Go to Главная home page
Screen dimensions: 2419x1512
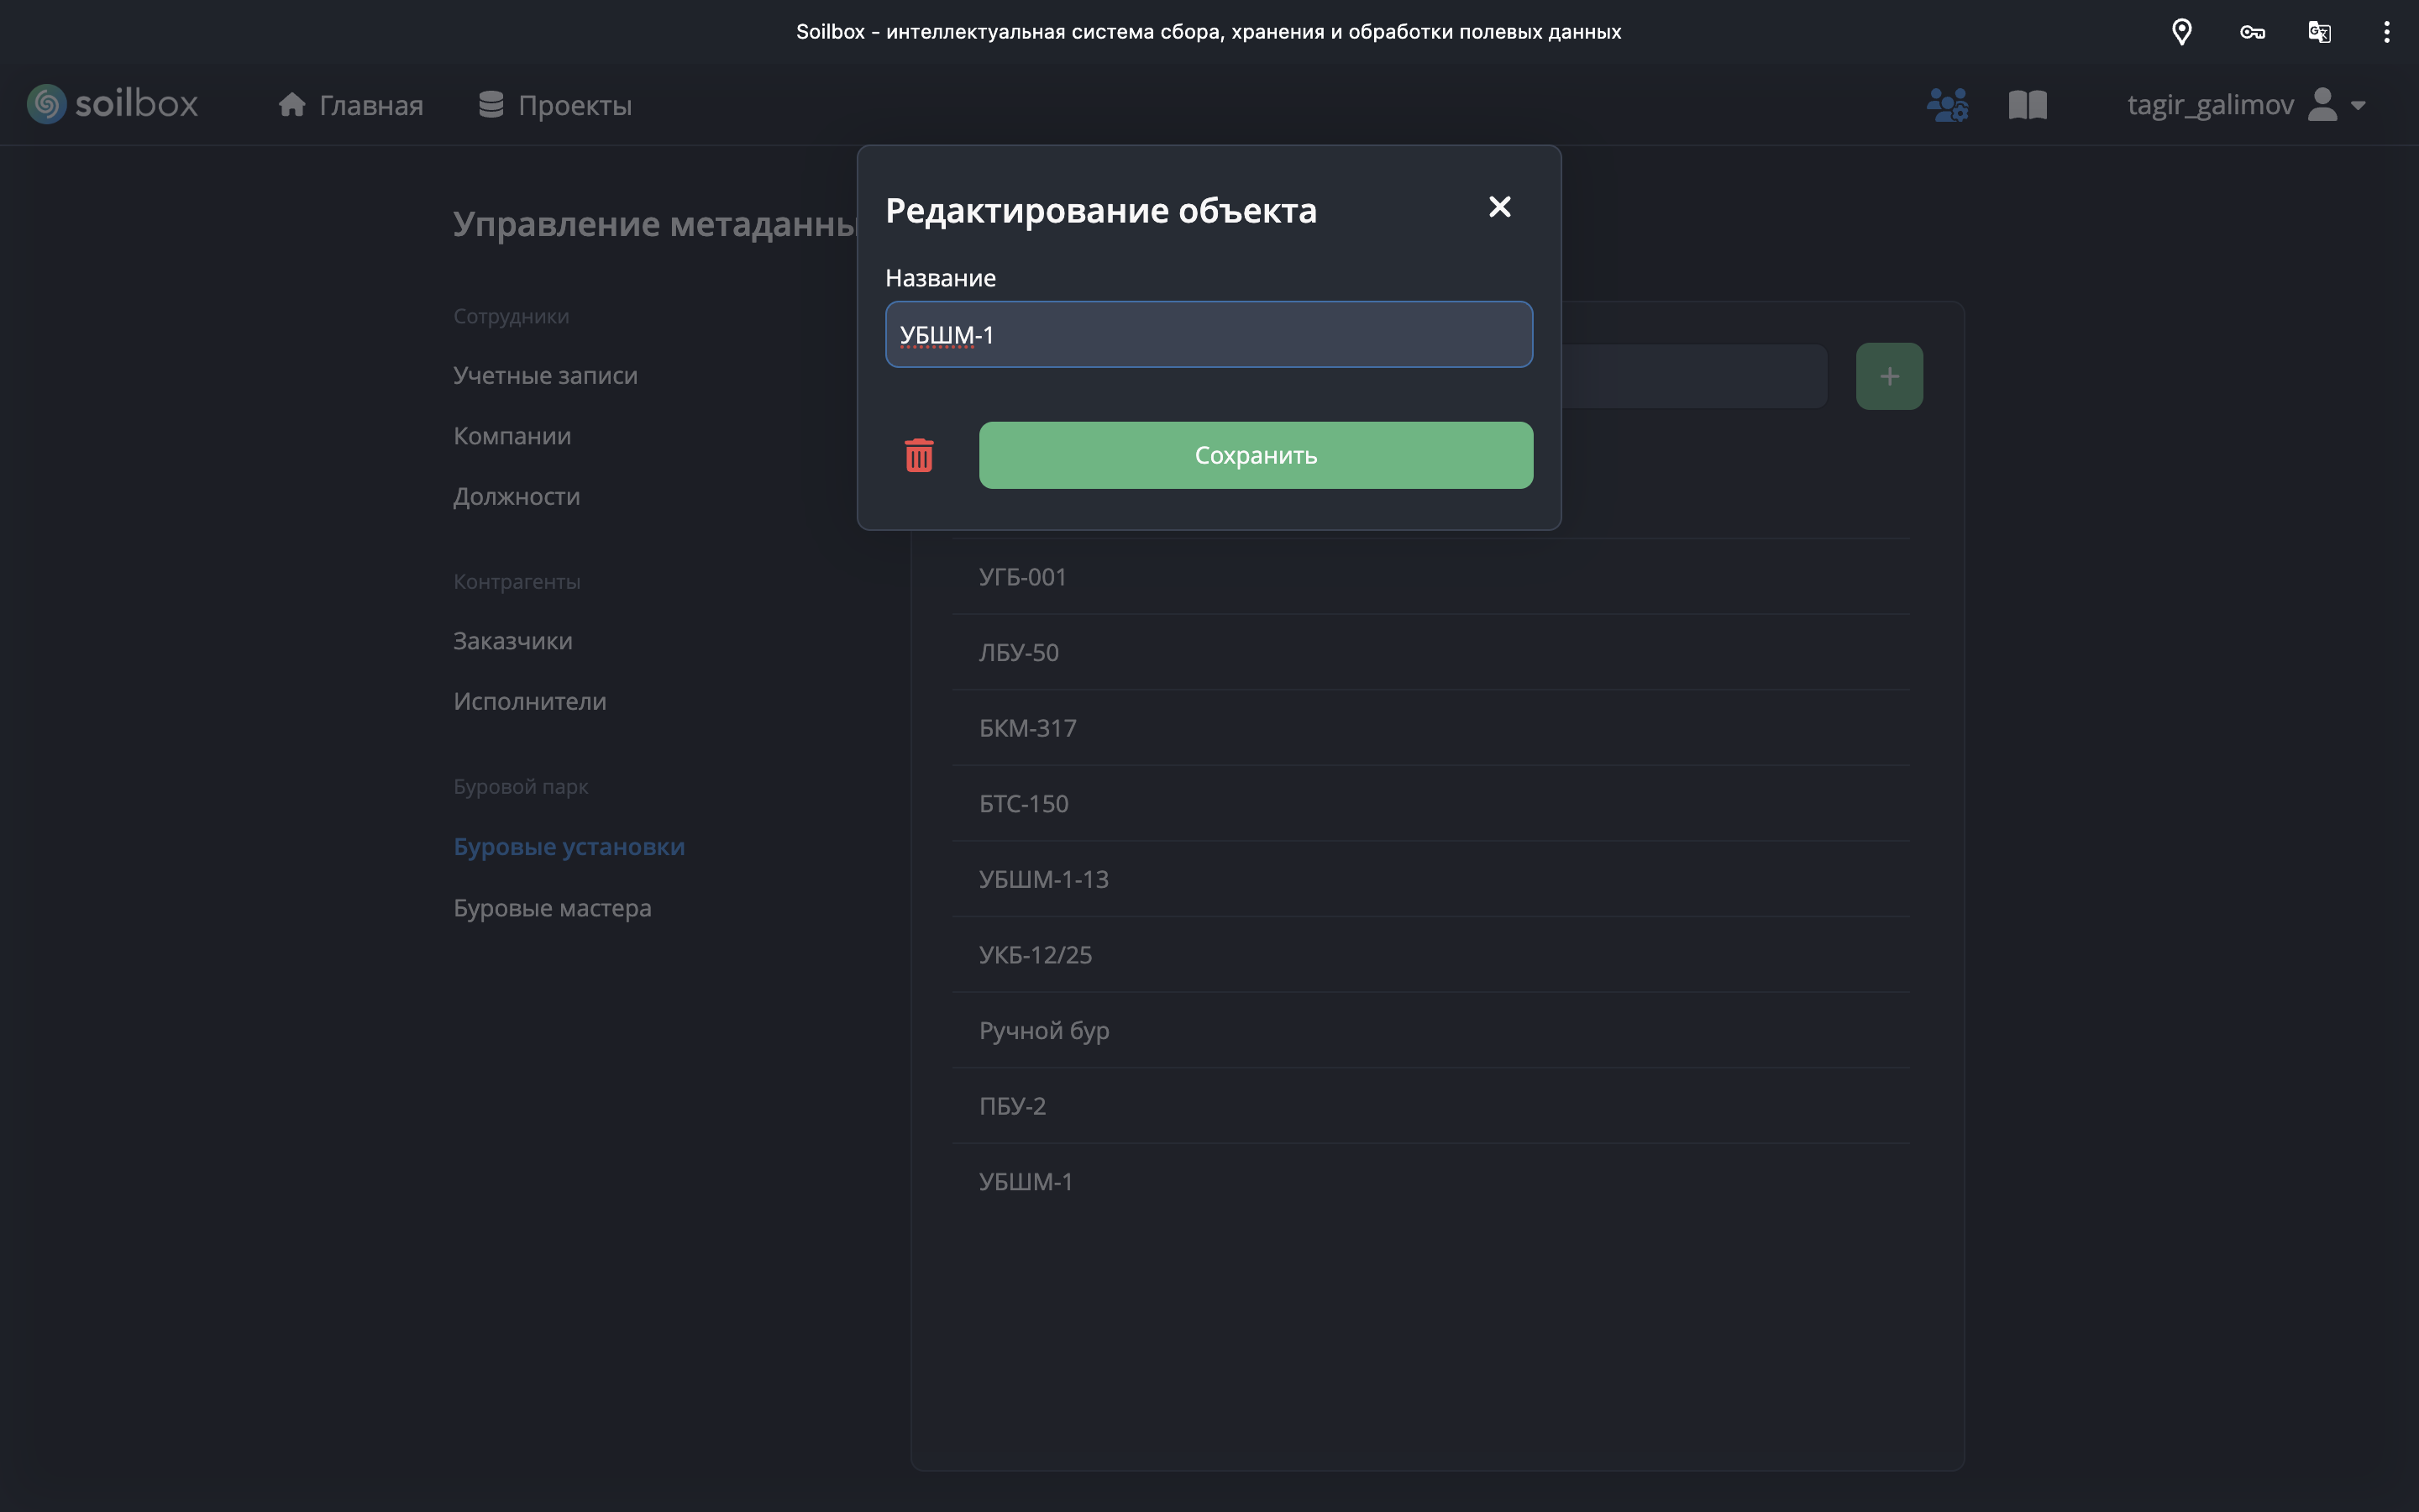coord(351,105)
